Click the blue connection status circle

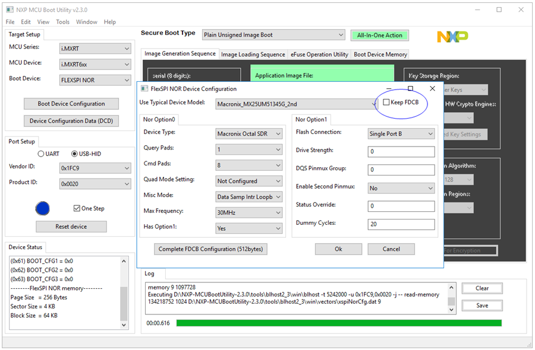pos(43,208)
